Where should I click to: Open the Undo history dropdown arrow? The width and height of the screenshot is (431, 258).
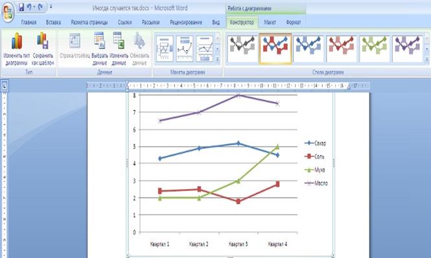(x=34, y=7)
